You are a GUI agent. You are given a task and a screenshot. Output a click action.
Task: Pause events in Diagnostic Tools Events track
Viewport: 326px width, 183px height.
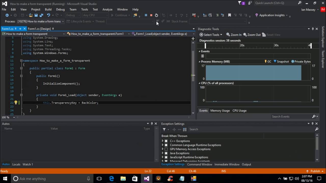[x=202, y=56]
